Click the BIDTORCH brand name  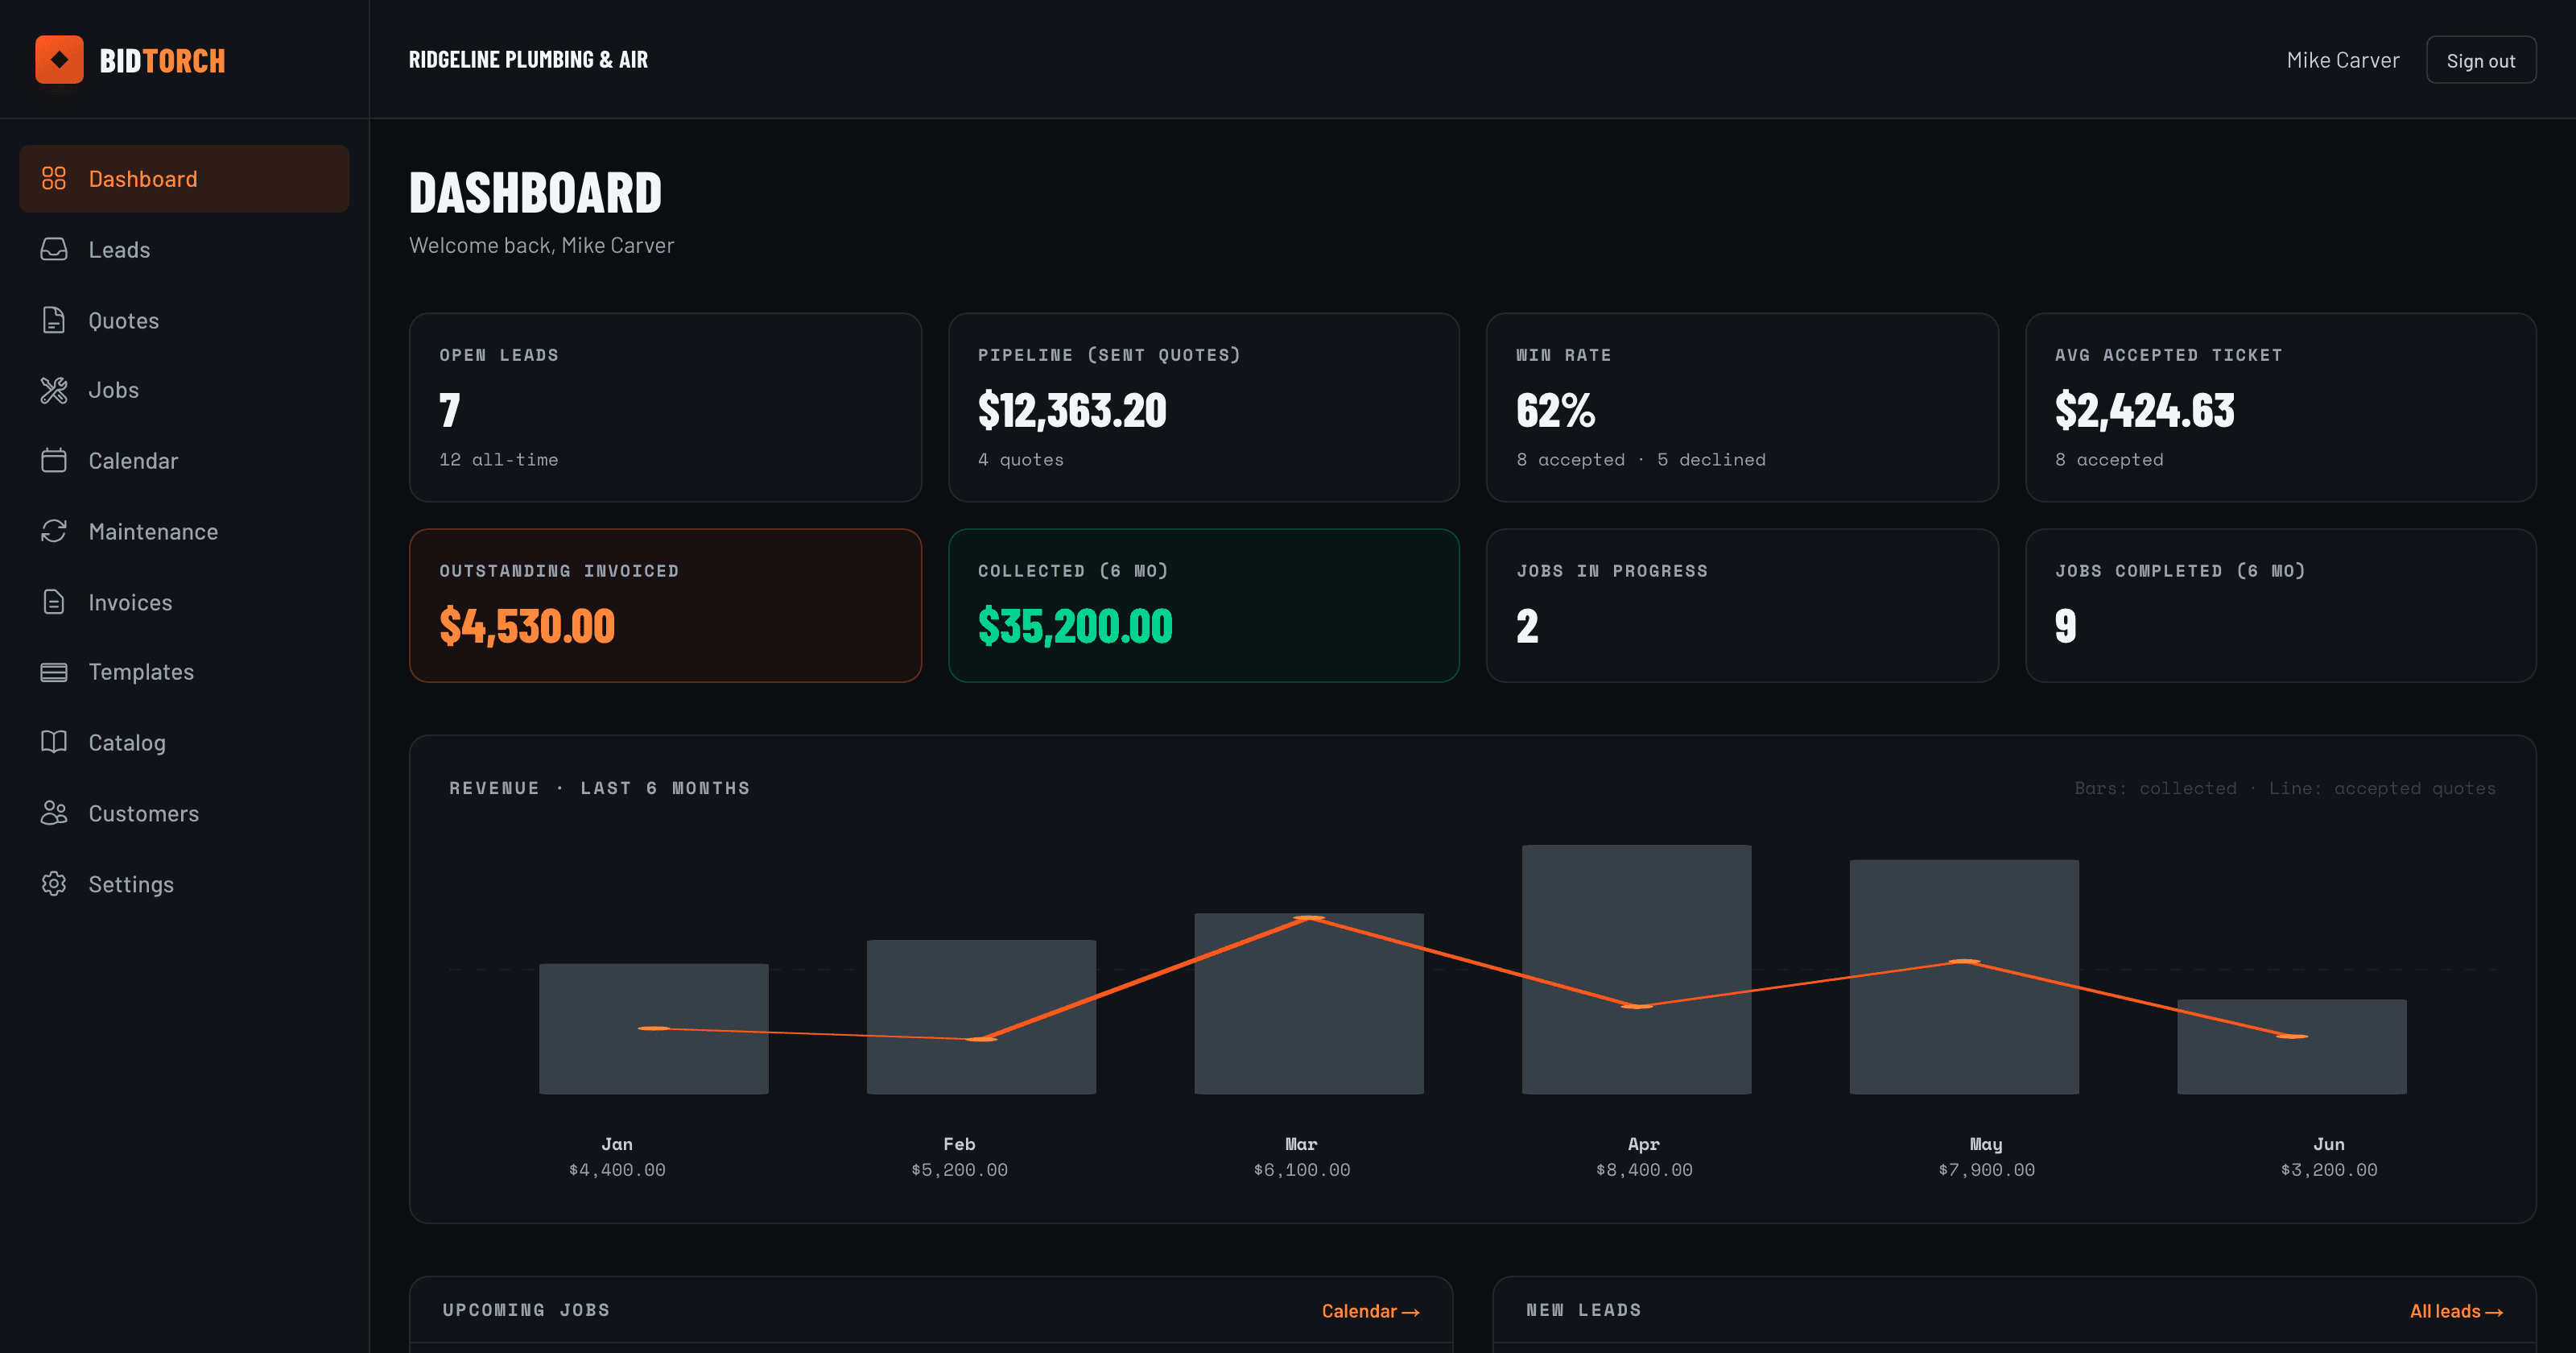pos(162,61)
